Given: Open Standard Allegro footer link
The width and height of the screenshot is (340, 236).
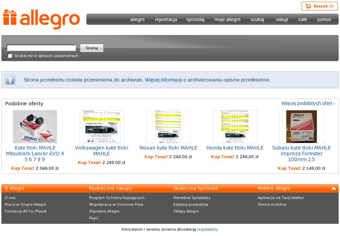Looking at the screenshot, I should (104, 211).
